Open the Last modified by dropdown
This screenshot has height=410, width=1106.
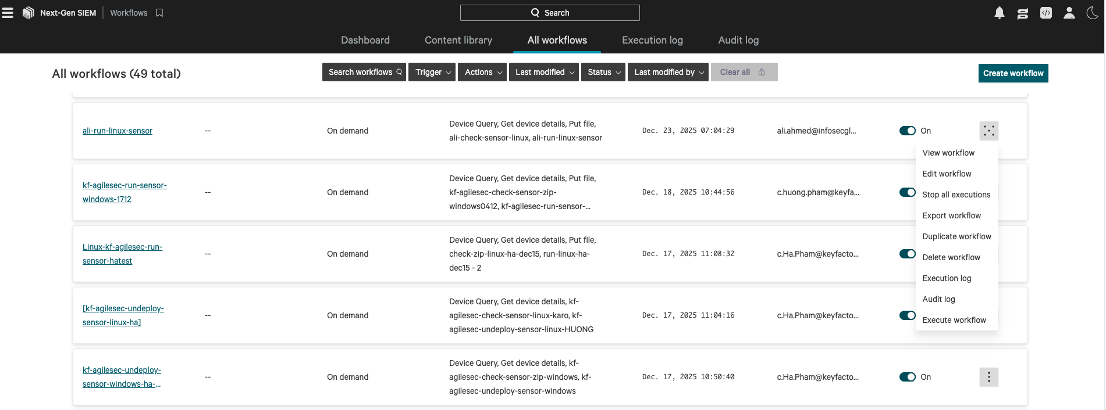point(668,72)
